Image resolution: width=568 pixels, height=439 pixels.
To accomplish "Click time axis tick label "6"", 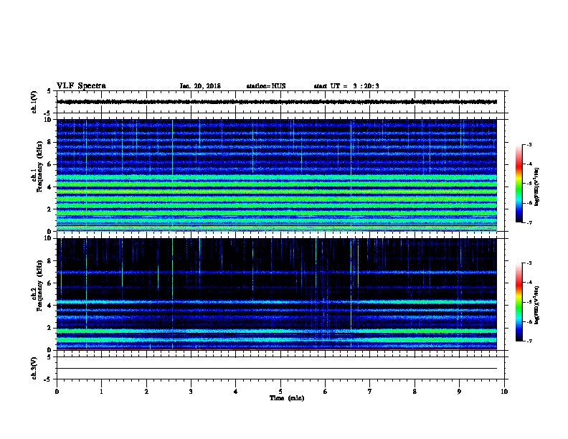I will click(x=326, y=392).
